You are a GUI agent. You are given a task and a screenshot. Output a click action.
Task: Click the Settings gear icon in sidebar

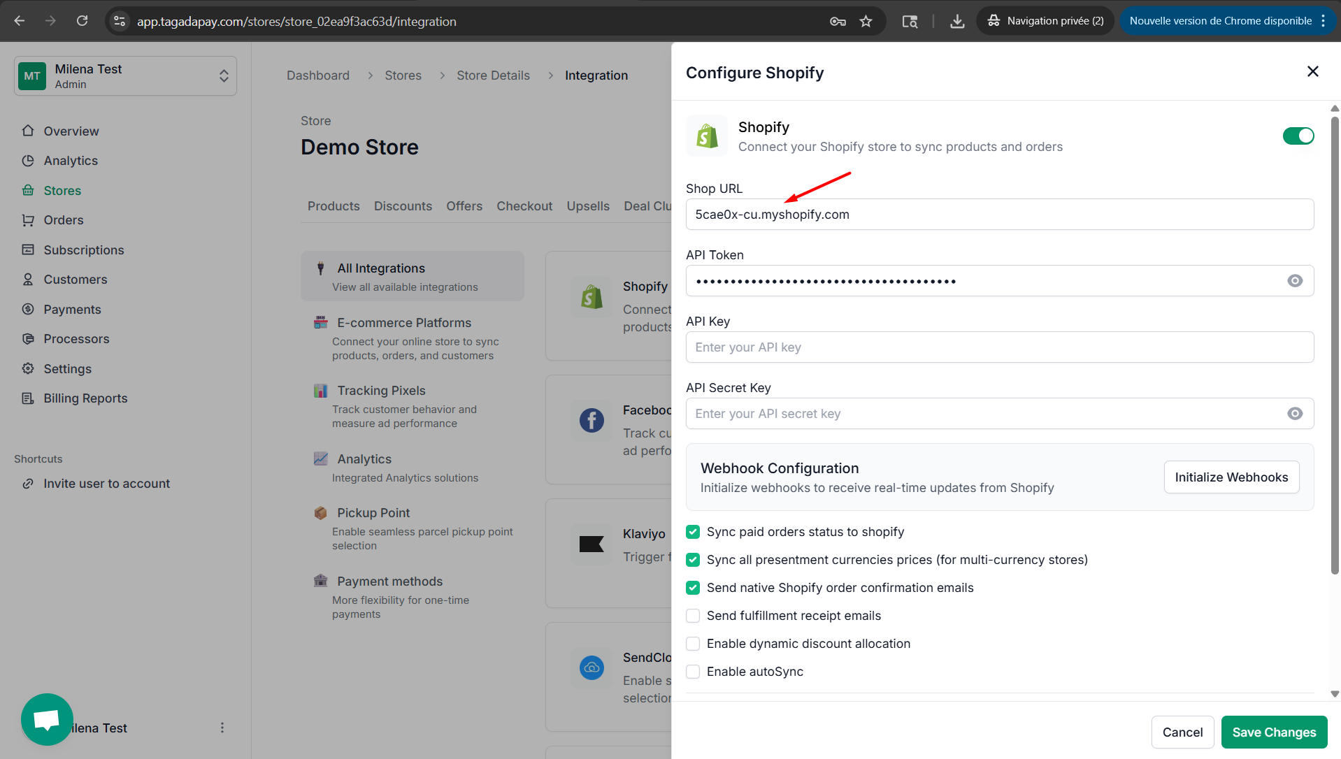[28, 368]
